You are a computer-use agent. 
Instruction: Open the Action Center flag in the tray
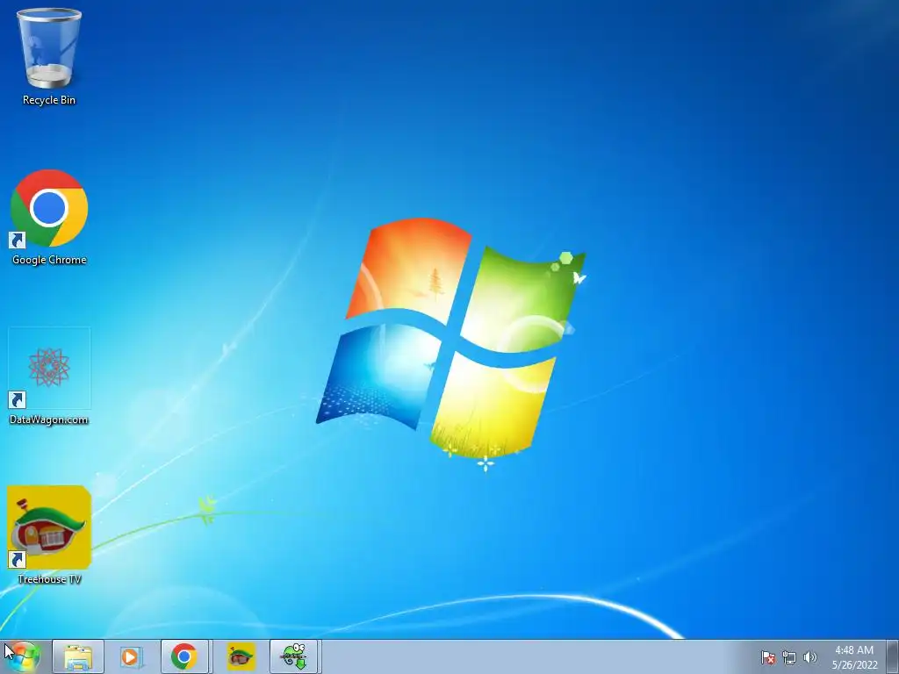[x=768, y=657]
